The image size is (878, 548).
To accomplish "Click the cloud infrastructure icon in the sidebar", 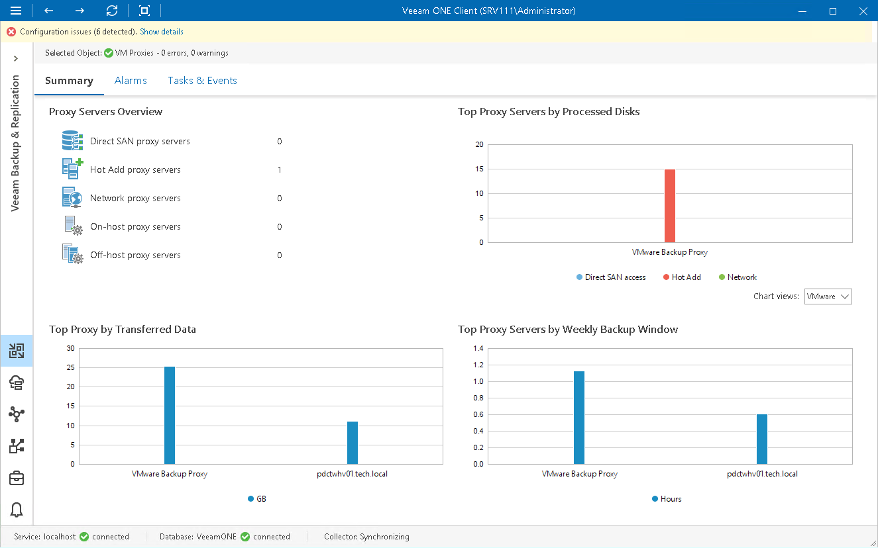I will [17, 383].
